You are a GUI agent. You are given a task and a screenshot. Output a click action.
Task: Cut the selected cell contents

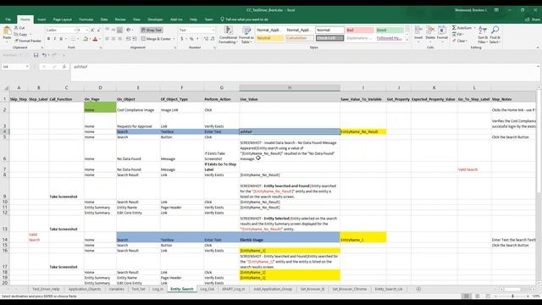point(19,28)
